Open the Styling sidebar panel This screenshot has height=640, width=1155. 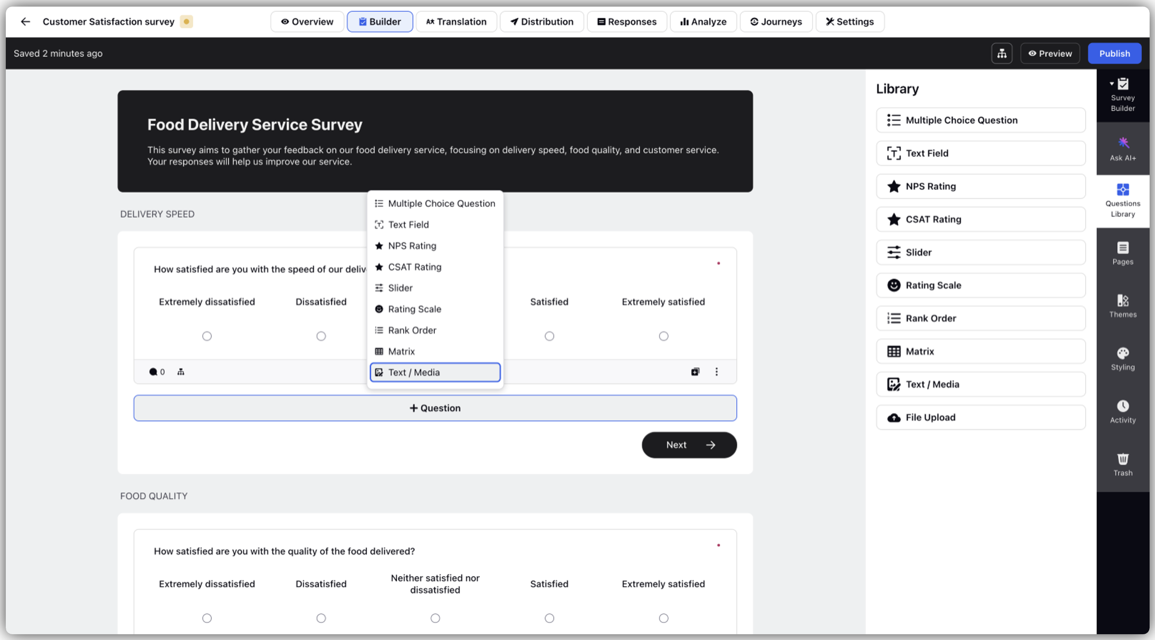tap(1123, 359)
